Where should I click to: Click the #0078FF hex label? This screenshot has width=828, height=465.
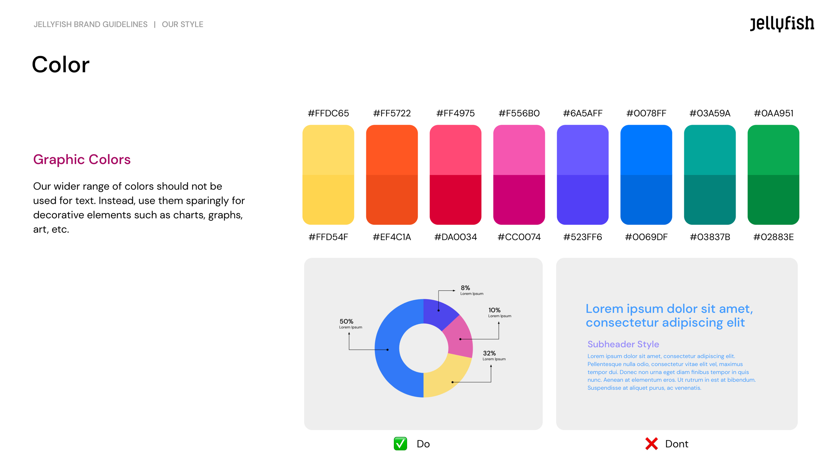tap(646, 113)
